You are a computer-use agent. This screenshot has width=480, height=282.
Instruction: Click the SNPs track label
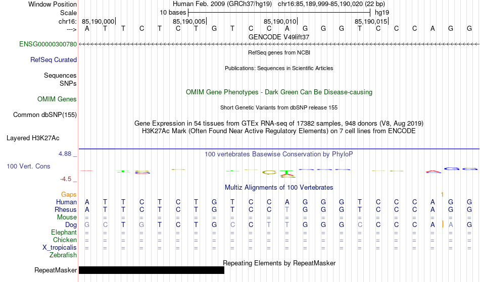68,83
